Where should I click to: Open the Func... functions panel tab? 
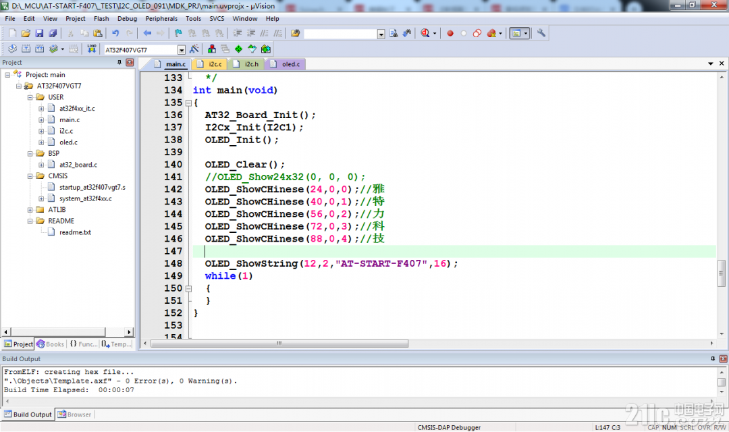[x=84, y=344]
